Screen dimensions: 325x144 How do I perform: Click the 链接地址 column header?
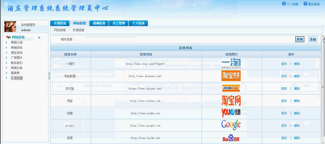pos(146,54)
